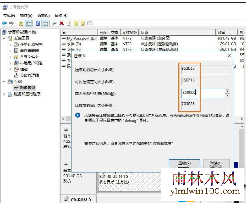The image size is (246, 203).
Task: Collapse the 系统工具 tree chevron
Action: point(5,38)
